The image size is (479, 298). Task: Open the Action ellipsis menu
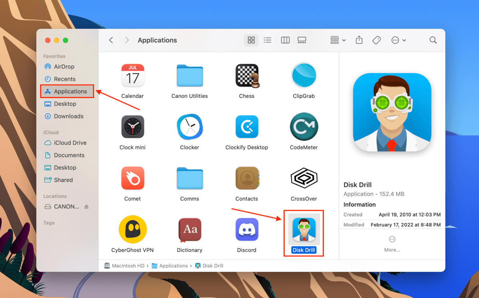pyautogui.click(x=399, y=40)
